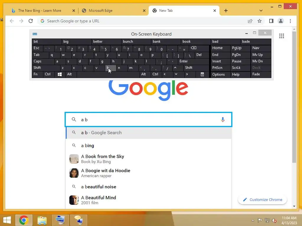Open File Explorer from the taskbar
302x226 pixels.
click(x=42, y=220)
